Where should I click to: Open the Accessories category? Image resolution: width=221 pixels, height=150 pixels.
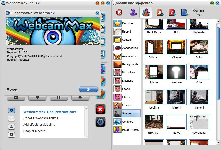point(127,48)
